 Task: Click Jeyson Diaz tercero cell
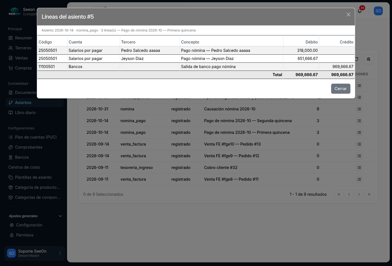click(150, 59)
